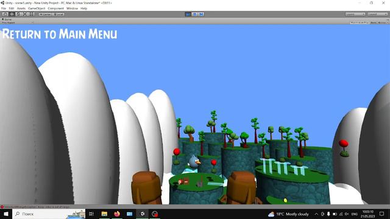
Task: Show hidden system tray icons
Action: tap(316, 214)
